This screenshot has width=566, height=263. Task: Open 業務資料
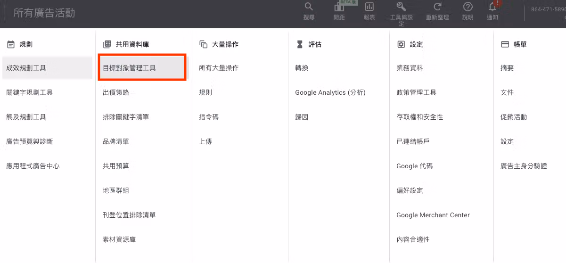tap(410, 68)
